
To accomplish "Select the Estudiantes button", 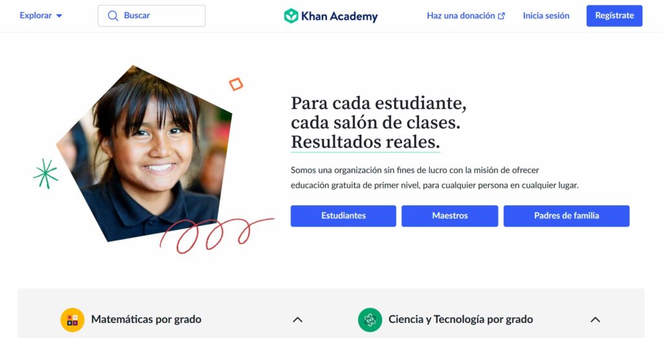I will [343, 216].
